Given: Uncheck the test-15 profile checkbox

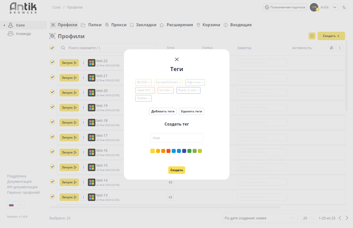Looking at the screenshot, I should [x=52, y=167].
